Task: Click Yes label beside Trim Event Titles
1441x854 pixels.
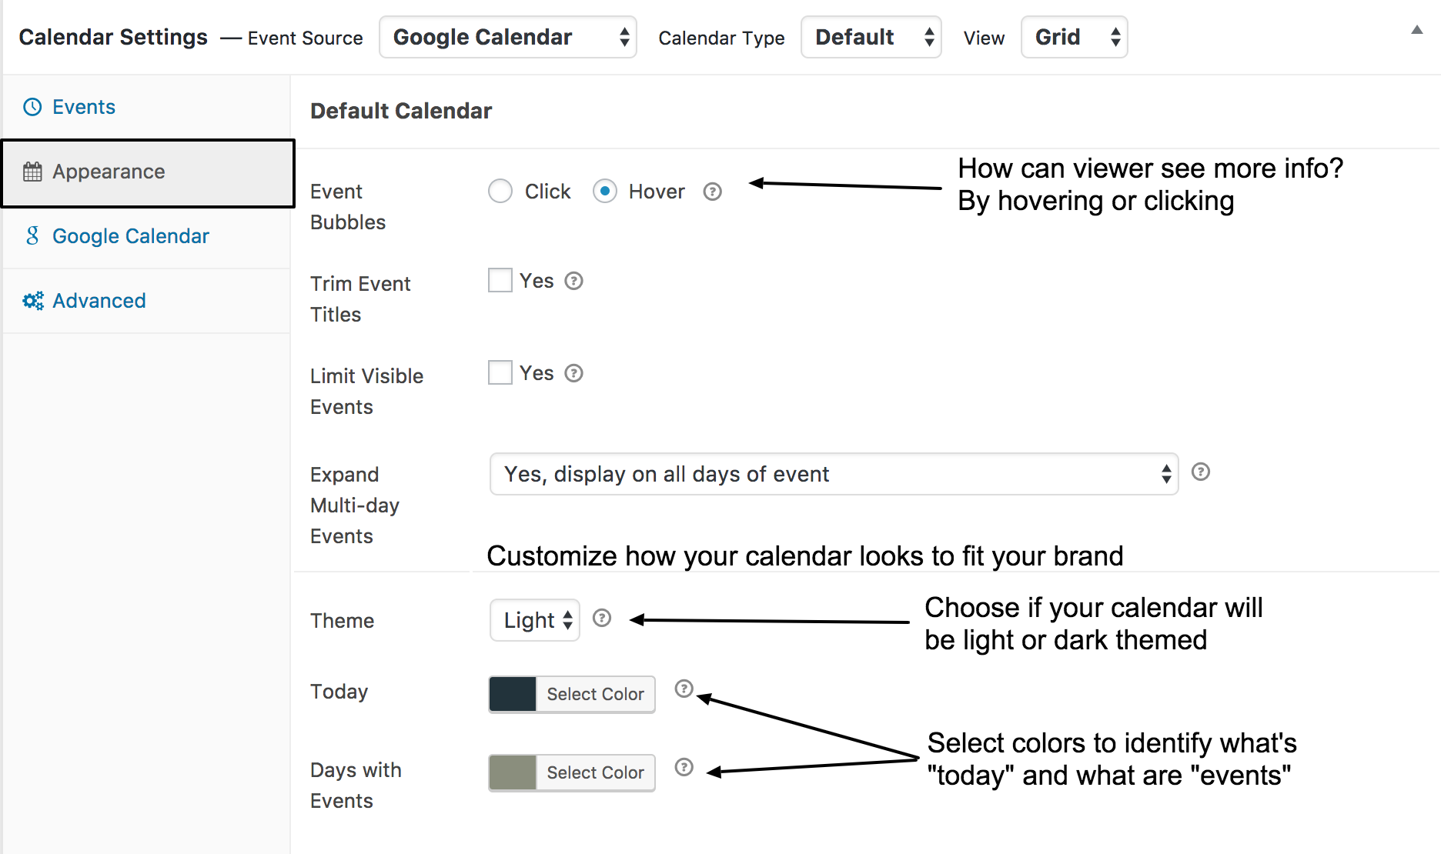Action: pyautogui.click(x=537, y=281)
